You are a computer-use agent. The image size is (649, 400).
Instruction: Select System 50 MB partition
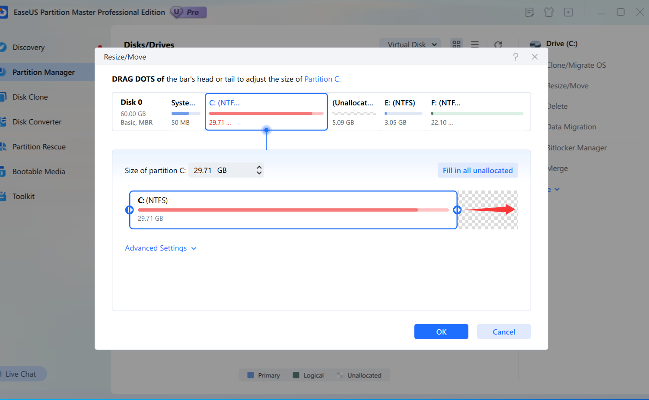click(x=186, y=112)
